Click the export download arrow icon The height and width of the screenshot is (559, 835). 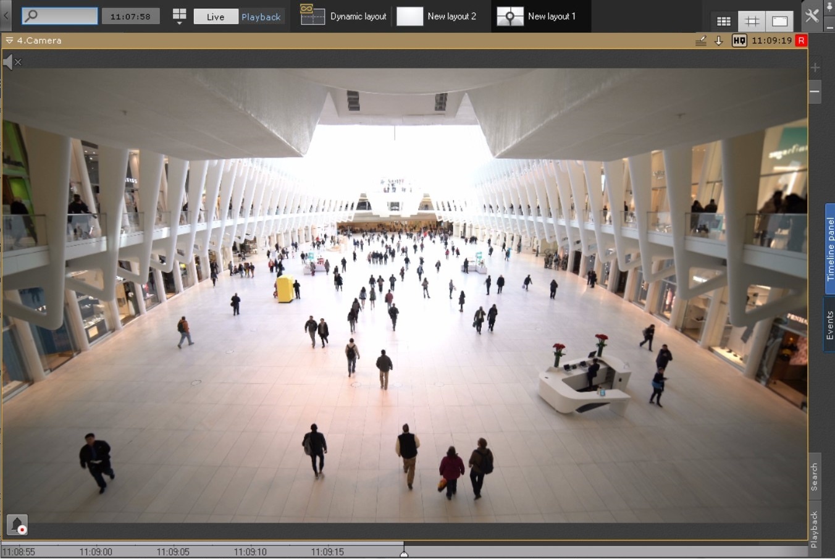pos(718,41)
